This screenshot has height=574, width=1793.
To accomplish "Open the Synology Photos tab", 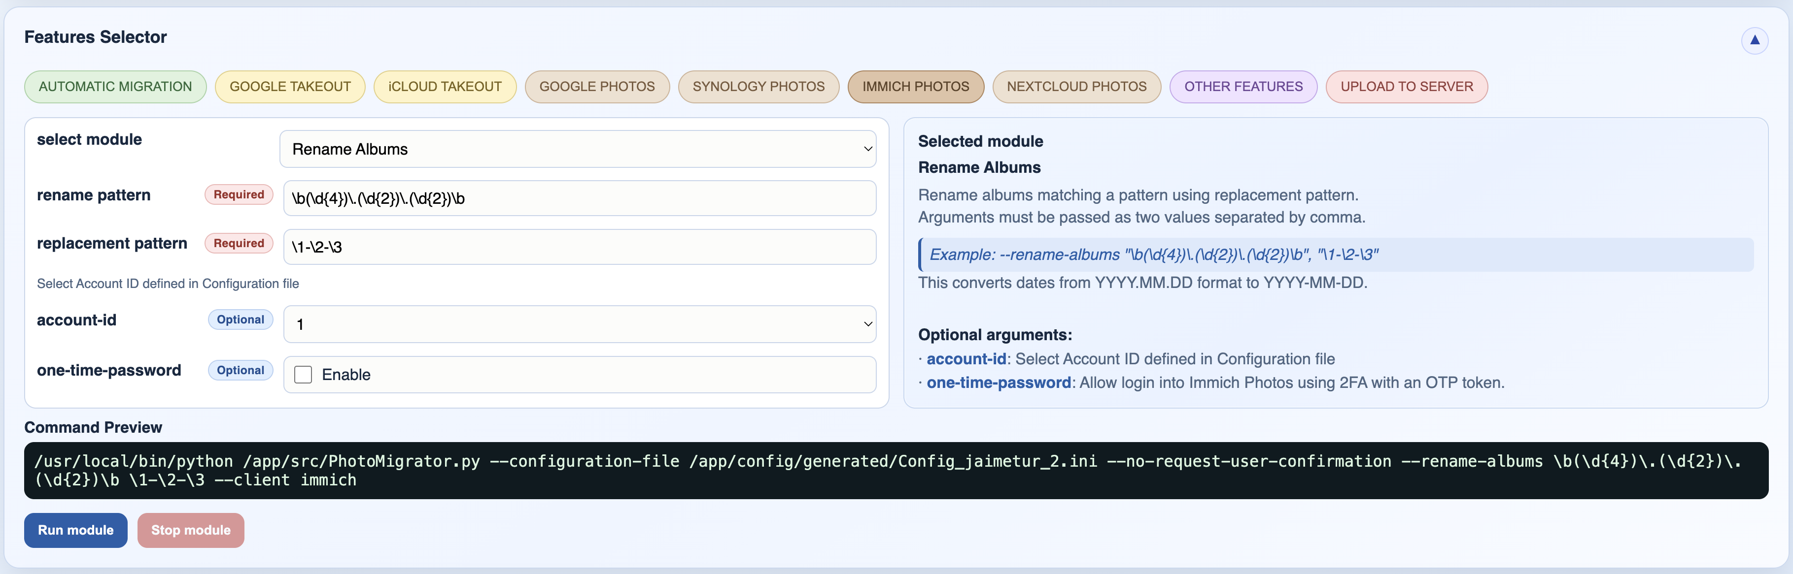I will 759,87.
